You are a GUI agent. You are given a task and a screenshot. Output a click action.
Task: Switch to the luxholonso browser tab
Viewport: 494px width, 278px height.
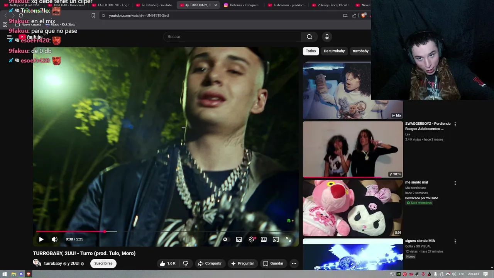286,5
